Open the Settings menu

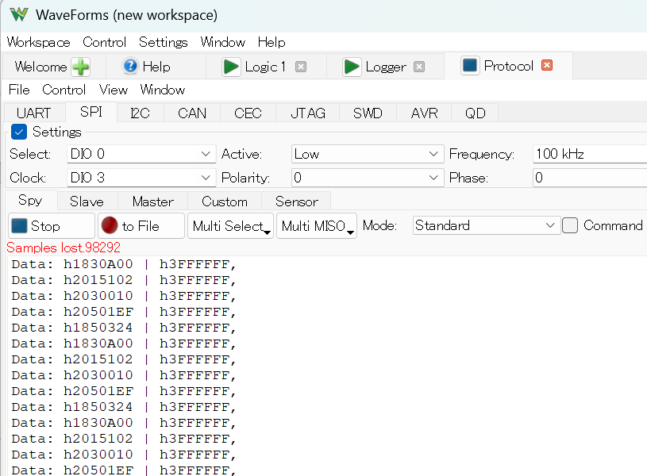pos(163,42)
